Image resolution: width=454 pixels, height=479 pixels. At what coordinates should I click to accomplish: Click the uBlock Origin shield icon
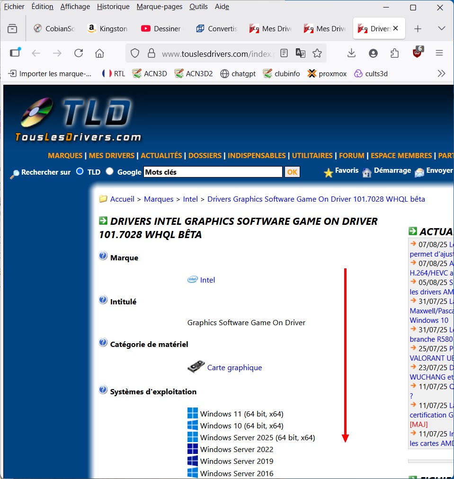coord(417,53)
